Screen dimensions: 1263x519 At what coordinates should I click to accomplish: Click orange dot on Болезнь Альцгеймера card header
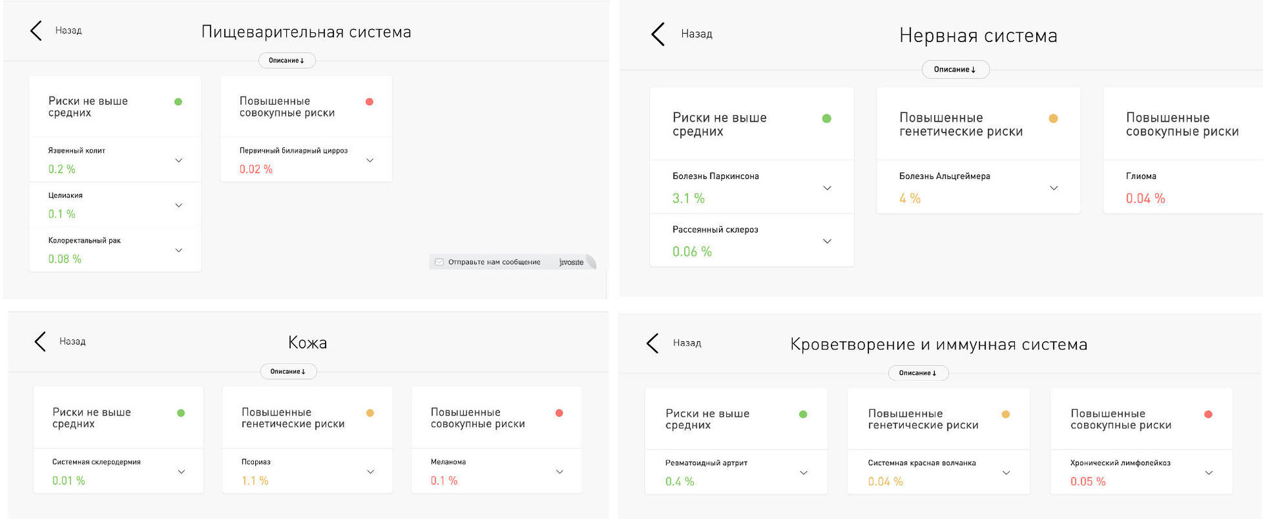pos(1053,118)
